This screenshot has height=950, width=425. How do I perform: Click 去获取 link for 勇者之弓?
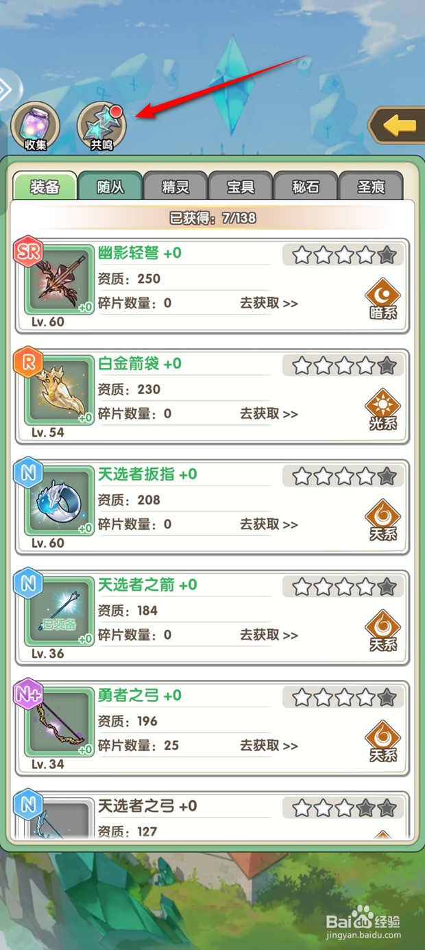[x=269, y=745]
